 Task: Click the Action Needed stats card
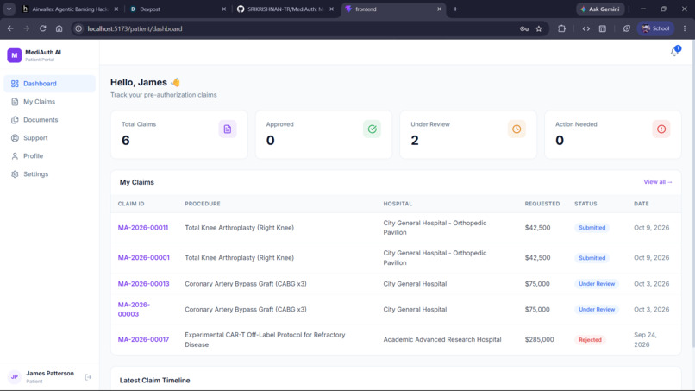612,135
